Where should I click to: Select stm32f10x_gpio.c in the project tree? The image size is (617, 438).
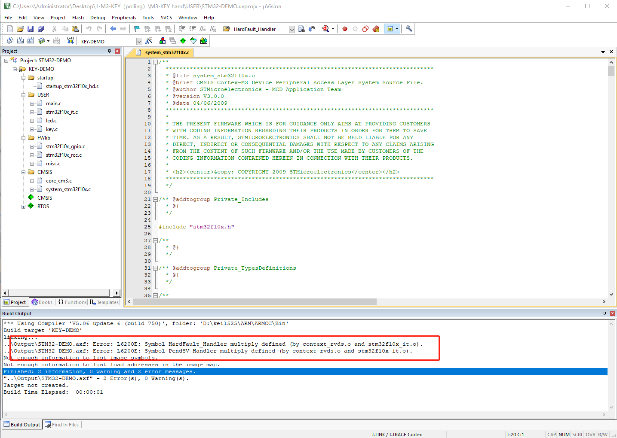pyautogui.click(x=65, y=146)
